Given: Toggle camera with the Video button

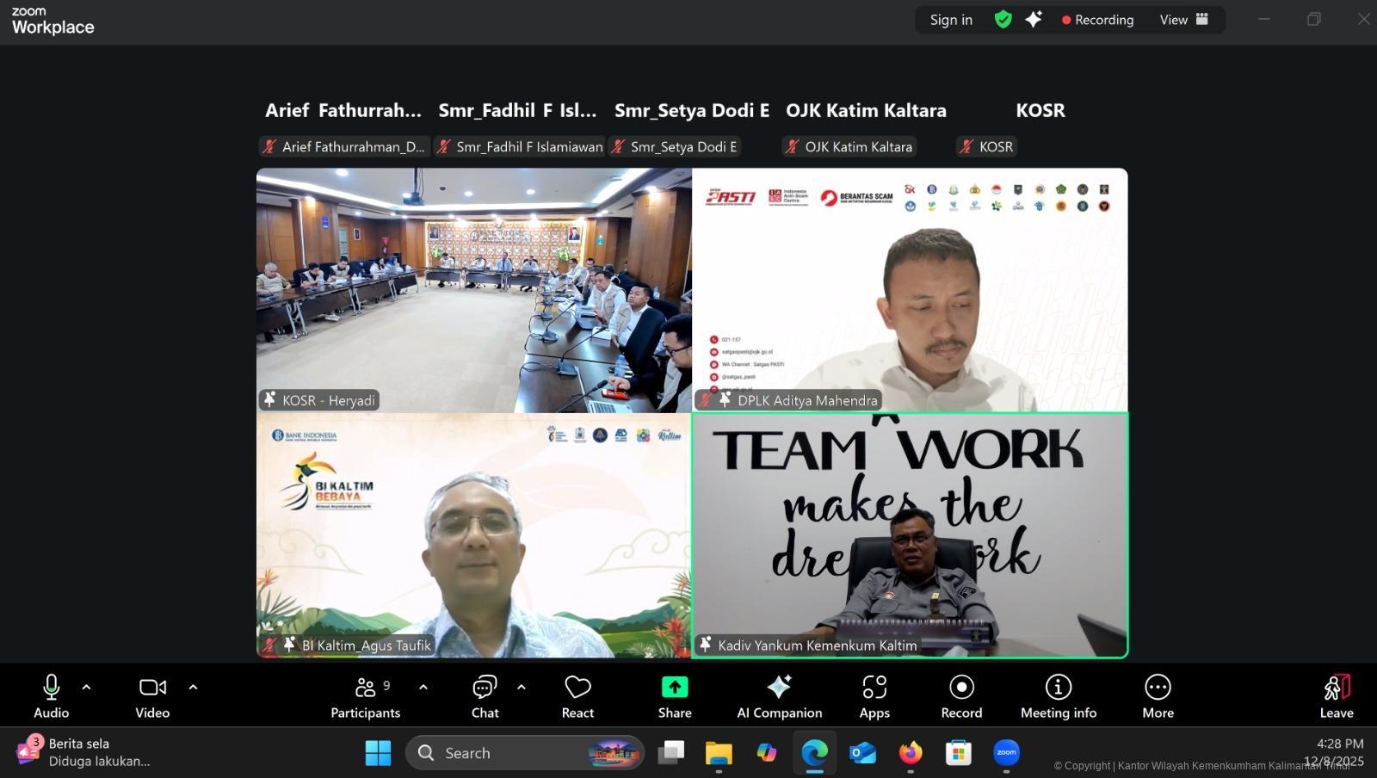Looking at the screenshot, I should pos(152,696).
